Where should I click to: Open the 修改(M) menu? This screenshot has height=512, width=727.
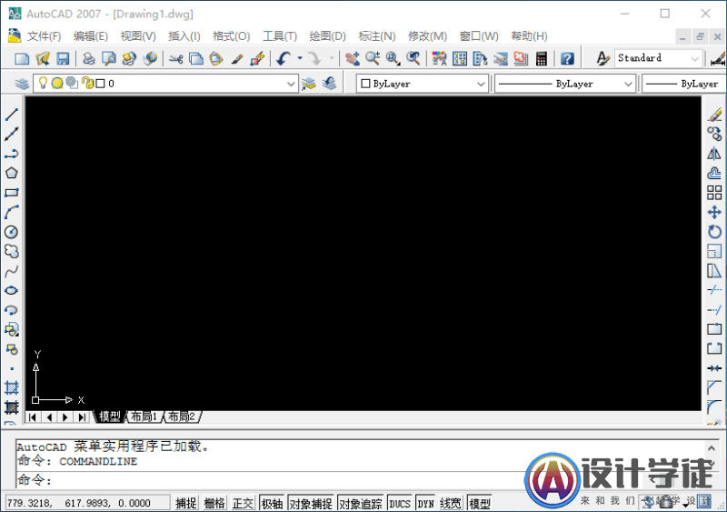(x=427, y=36)
